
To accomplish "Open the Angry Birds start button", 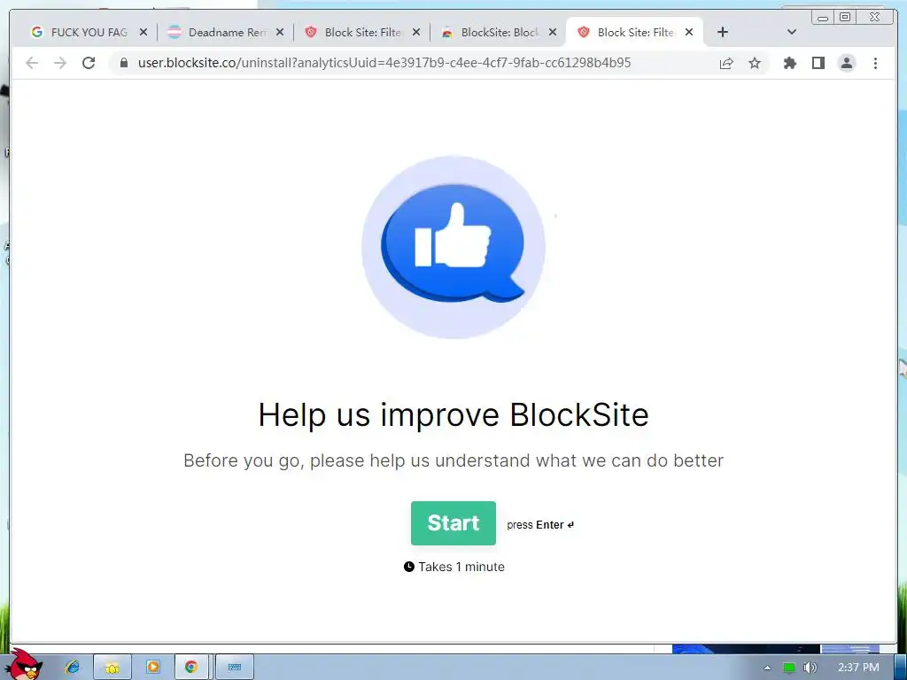I will pos(24,664).
